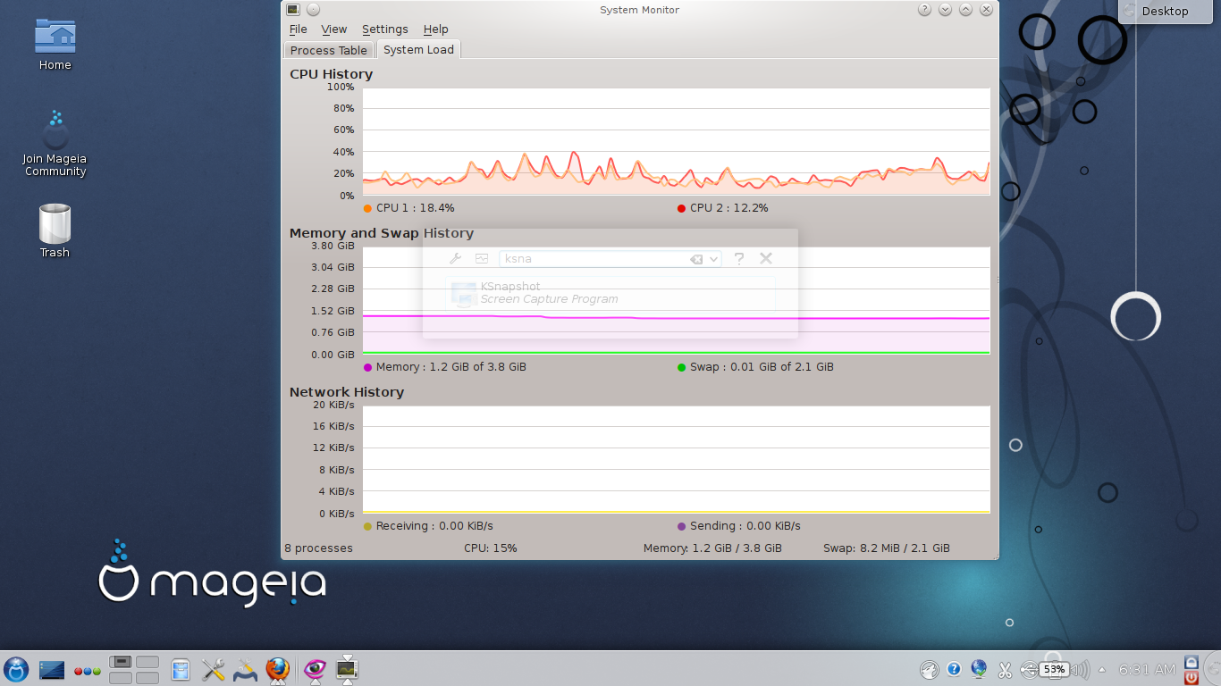The height and width of the screenshot is (686, 1221).
Task: Clear the ksna search text with the clear button
Action: [x=696, y=258]
